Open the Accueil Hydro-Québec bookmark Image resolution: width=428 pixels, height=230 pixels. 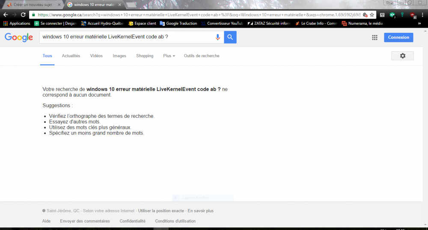[102, 23]
